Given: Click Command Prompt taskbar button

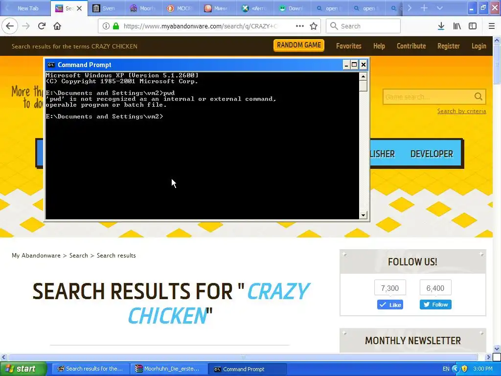Looking at the screenshot, I should click(247, 369).
